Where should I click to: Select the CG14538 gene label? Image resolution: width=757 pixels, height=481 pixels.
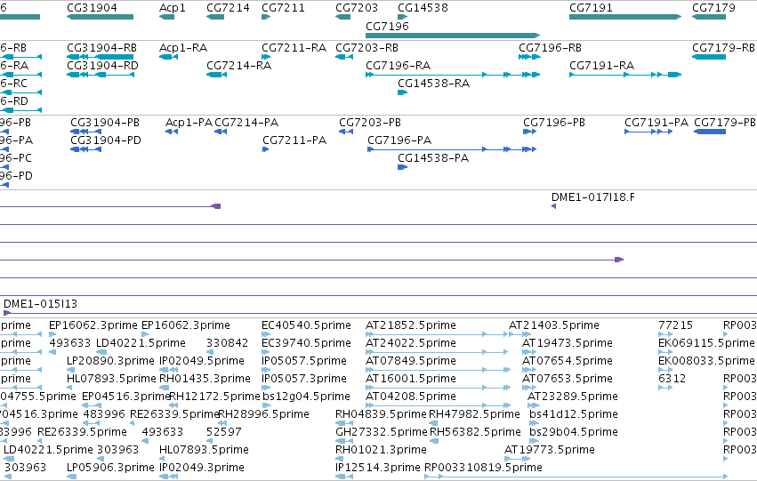[x=423, y=8]
